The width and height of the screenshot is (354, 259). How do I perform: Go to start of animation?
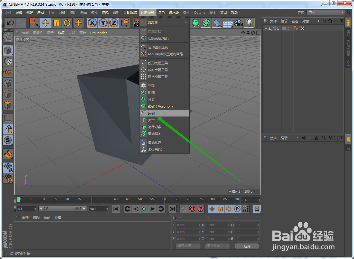[116, 209]
